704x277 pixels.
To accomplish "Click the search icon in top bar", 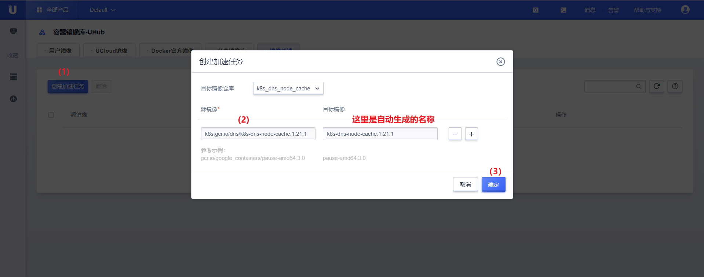I will pos(536,10).
